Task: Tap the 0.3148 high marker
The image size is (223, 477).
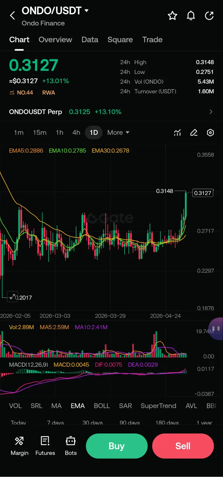Action: coord(164,191)
